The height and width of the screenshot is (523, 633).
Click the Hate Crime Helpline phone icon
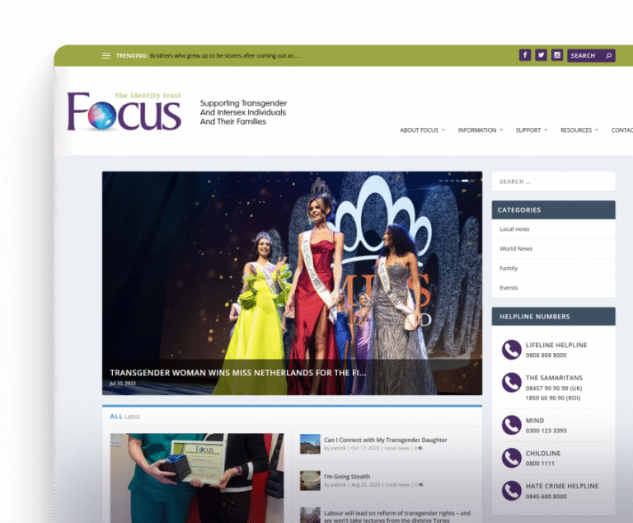click(x=511, y=492)
